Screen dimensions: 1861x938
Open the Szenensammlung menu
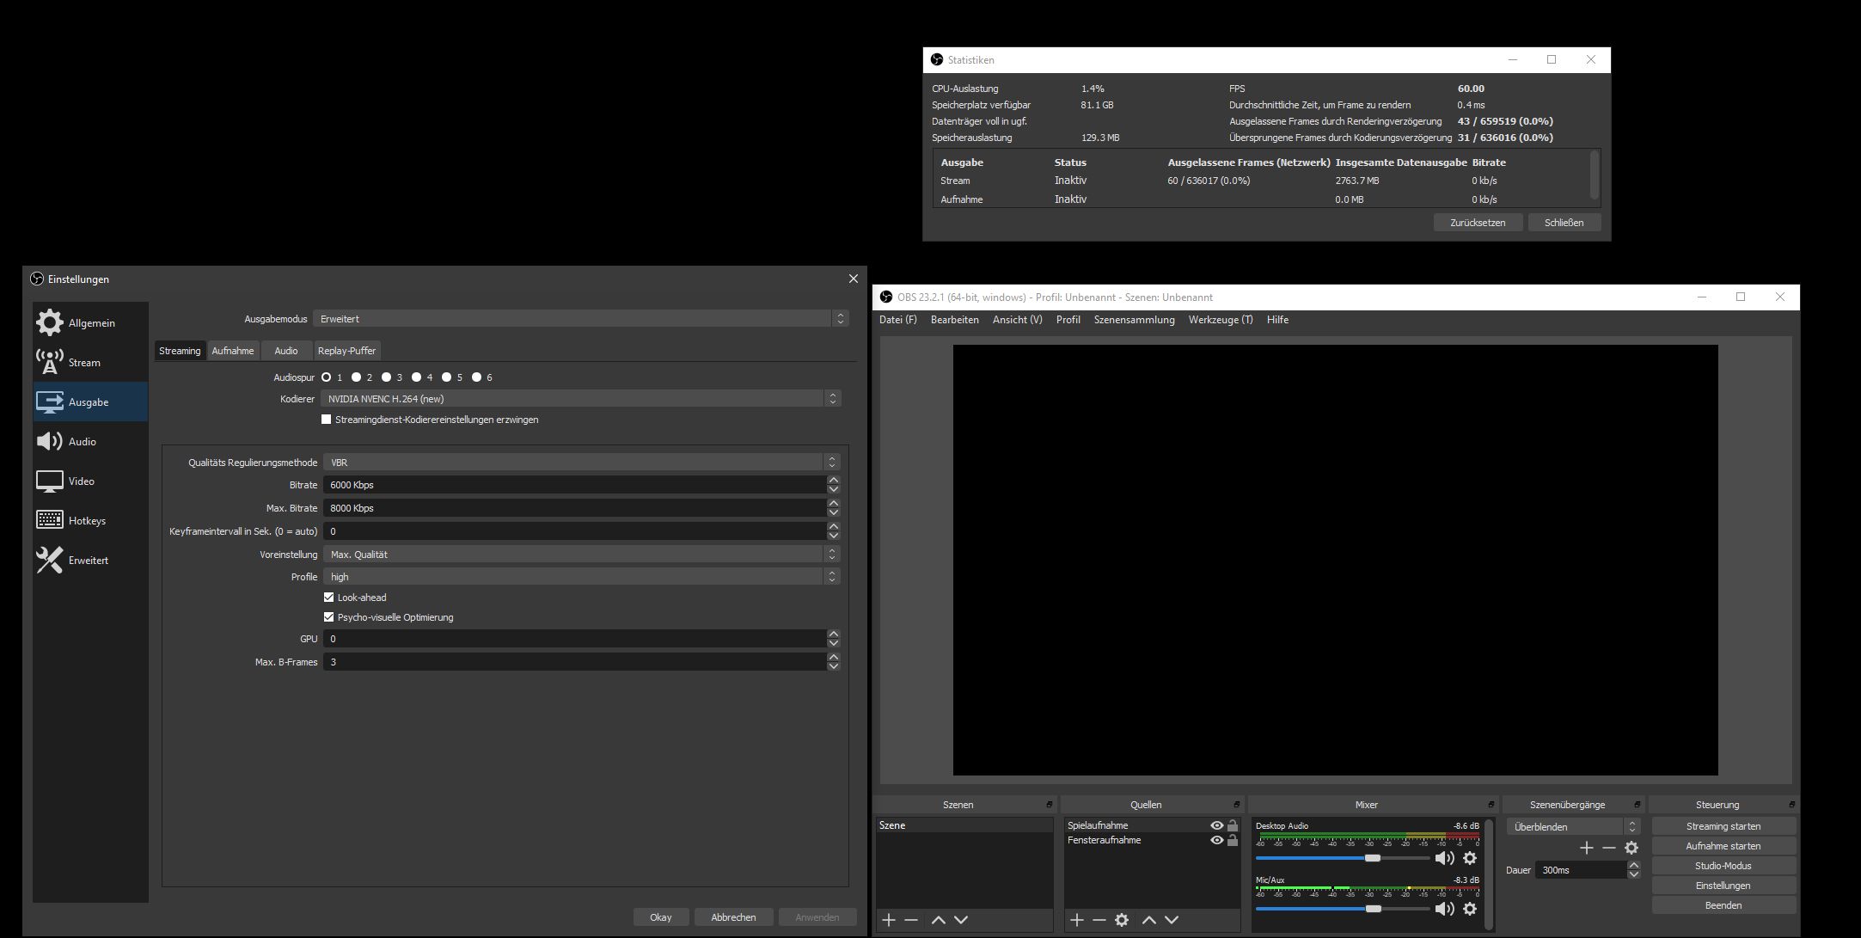(1134, 320)
